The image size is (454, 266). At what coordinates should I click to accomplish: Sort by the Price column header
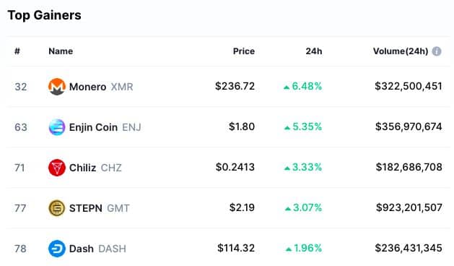tap(244, 51)
